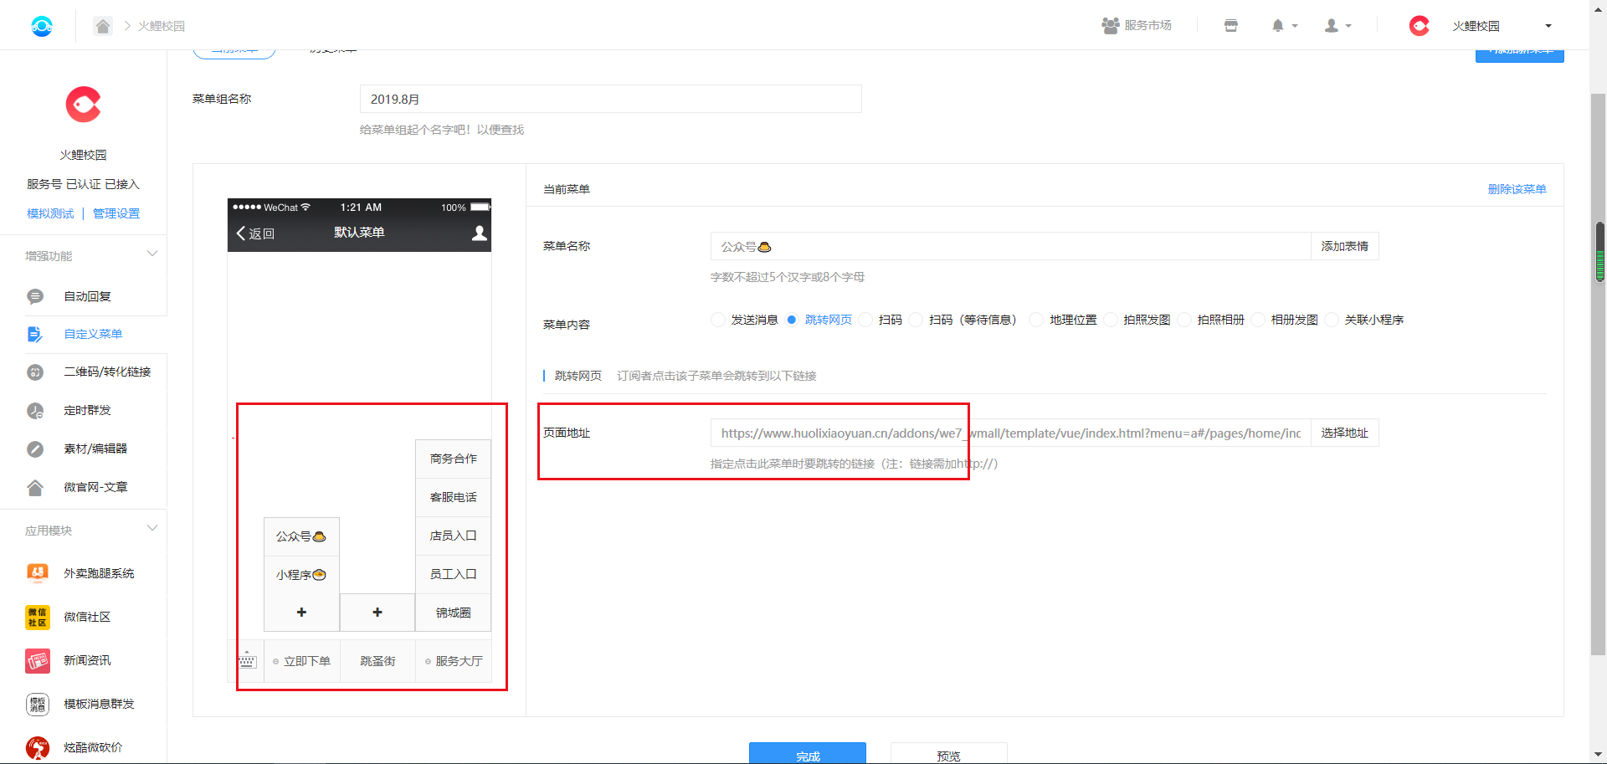Select the 店员入口 submenu item

click(x=454, y=536)
